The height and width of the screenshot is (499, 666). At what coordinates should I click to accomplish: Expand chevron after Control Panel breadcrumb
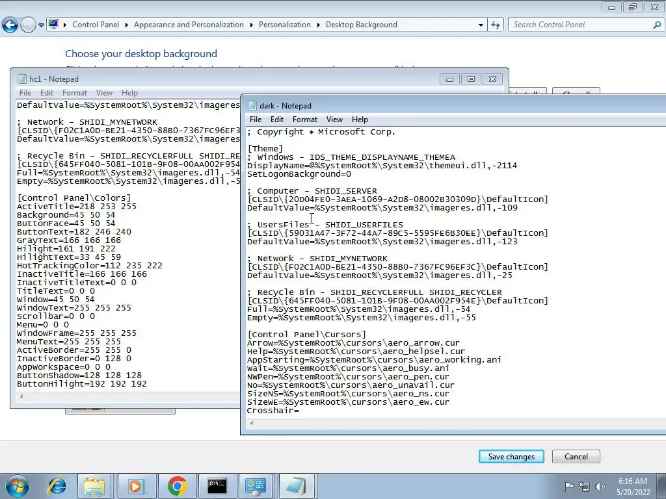pos(127,25)
